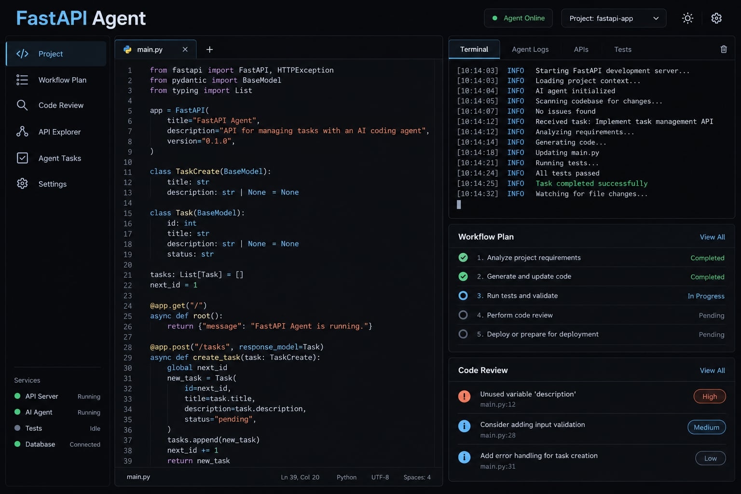Add a new editor tab with plus icon
Screen dimensions: 741x494
[x=209, y=49]
